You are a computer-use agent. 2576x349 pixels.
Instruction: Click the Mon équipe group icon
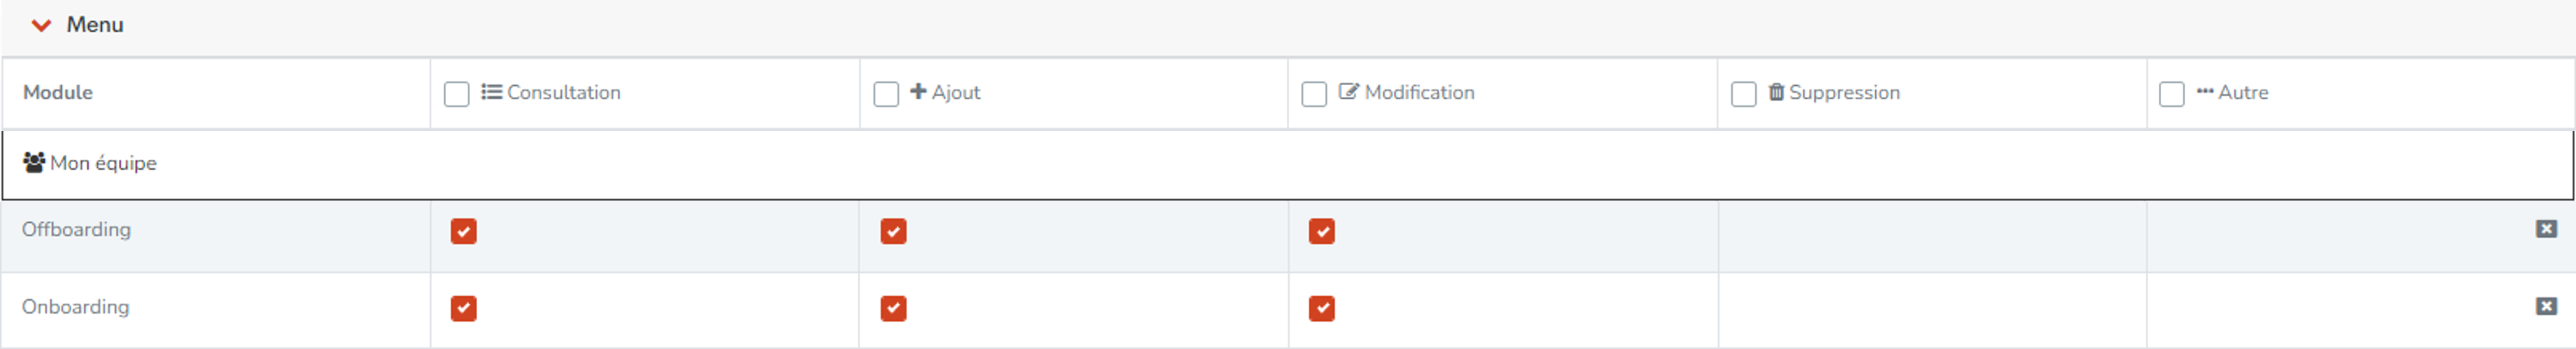click(34, 163)
